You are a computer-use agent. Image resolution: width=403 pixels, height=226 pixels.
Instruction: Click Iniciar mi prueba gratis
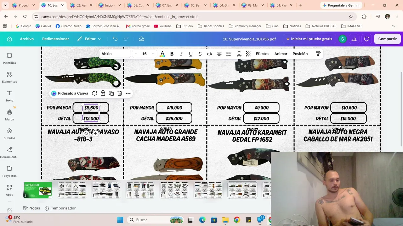309,39
